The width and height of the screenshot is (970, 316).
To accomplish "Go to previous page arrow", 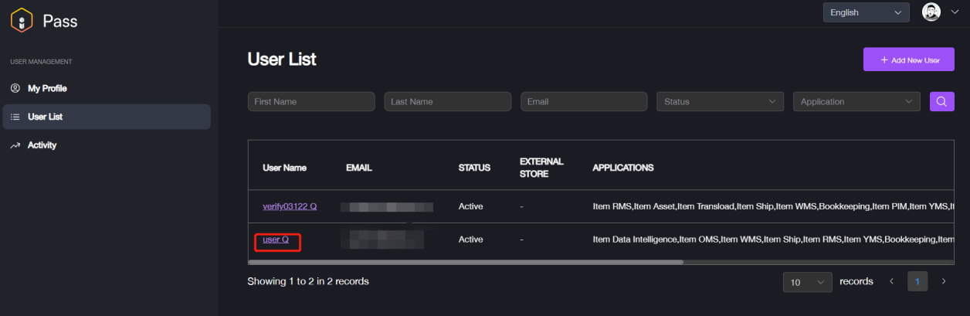I will click(x=891, y=281).
